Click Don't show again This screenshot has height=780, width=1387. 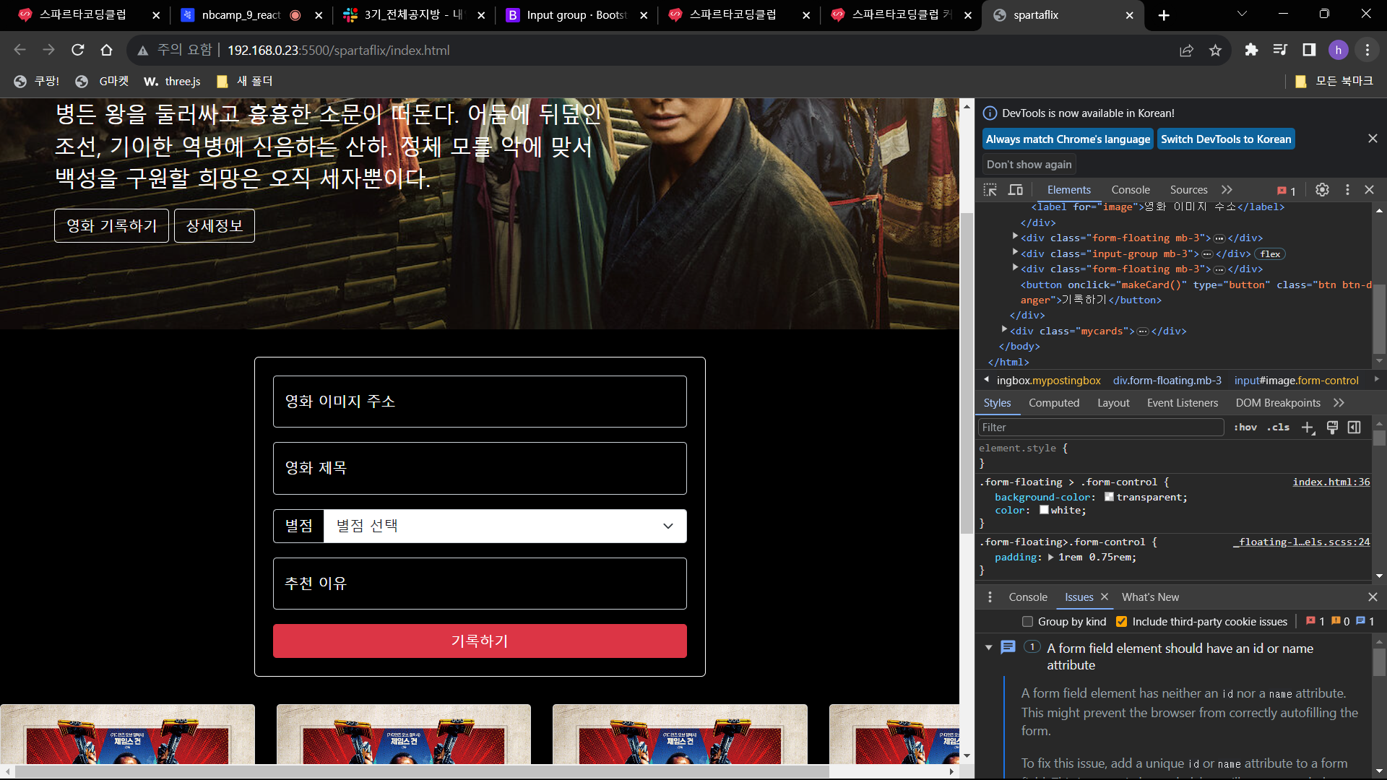[x=1029, y=165]
